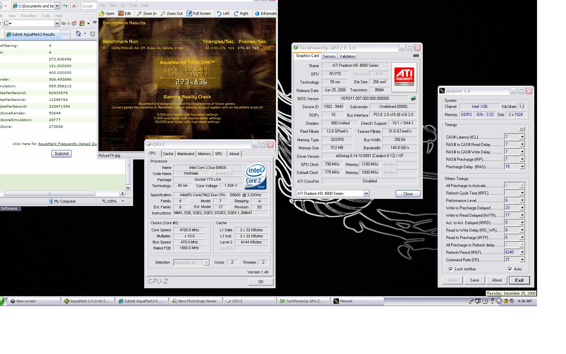
Task: Switch to Nero PhotoSnap Viewer in taskbar
Action: [195, 301]
